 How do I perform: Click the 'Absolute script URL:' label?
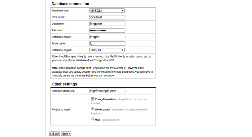tap(64, 91)
